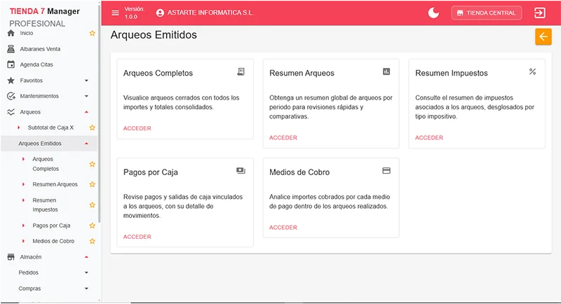The width and height of the screenshot is (561, 304).
Task: Toggle dark mode moon icon
Action: click(x=434, y=13)
